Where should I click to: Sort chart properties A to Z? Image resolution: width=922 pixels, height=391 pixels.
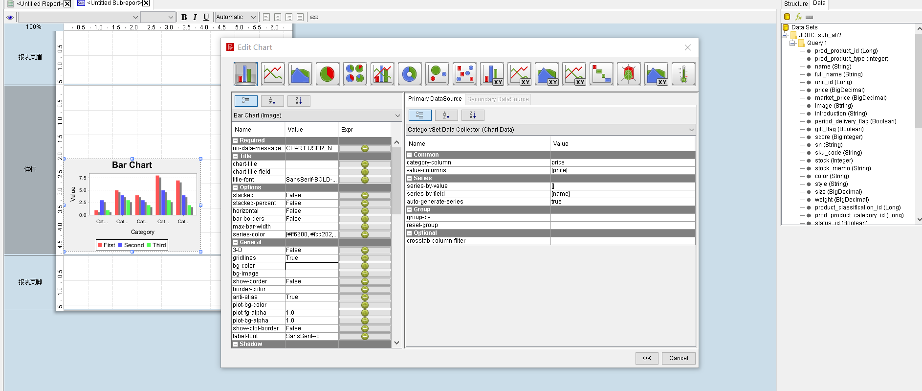(x=272, y=101)
